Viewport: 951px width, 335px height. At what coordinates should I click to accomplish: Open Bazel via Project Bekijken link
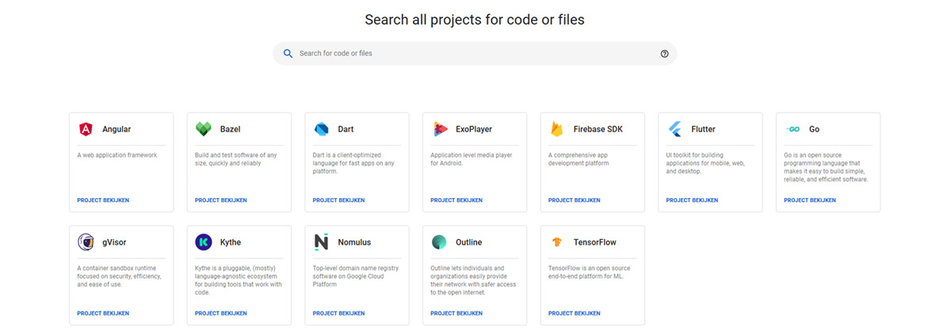[221, 200]
